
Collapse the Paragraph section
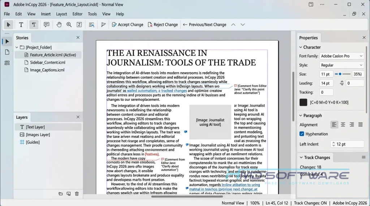(x=301, y=116)
